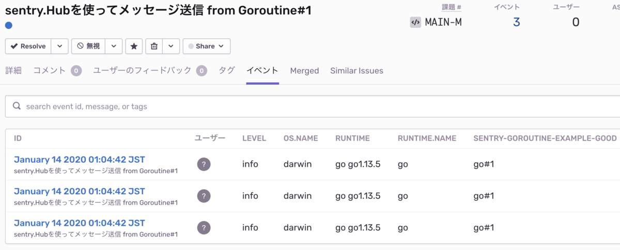Click the LEVEL column header
620x250 pixels.
254,138
